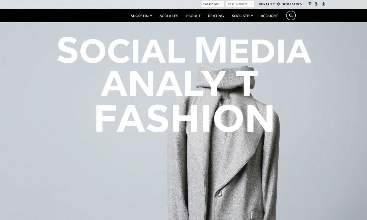Click the ANALY T headline text
This screenshot has width=367, height=220.
(179, 83)
